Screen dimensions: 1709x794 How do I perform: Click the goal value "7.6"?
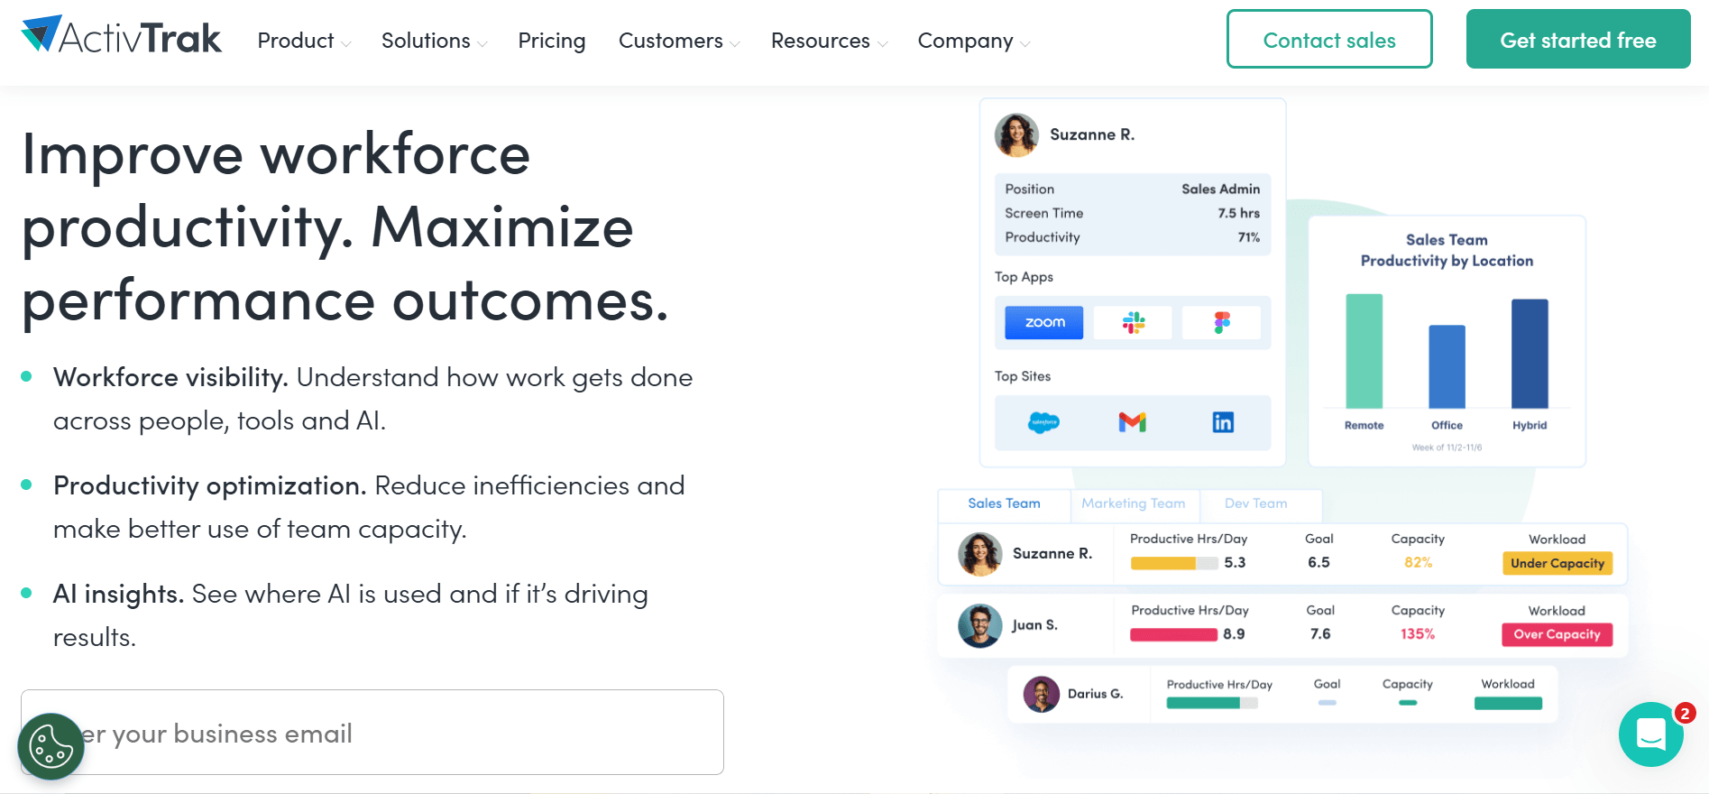(x=1320, y=633)
